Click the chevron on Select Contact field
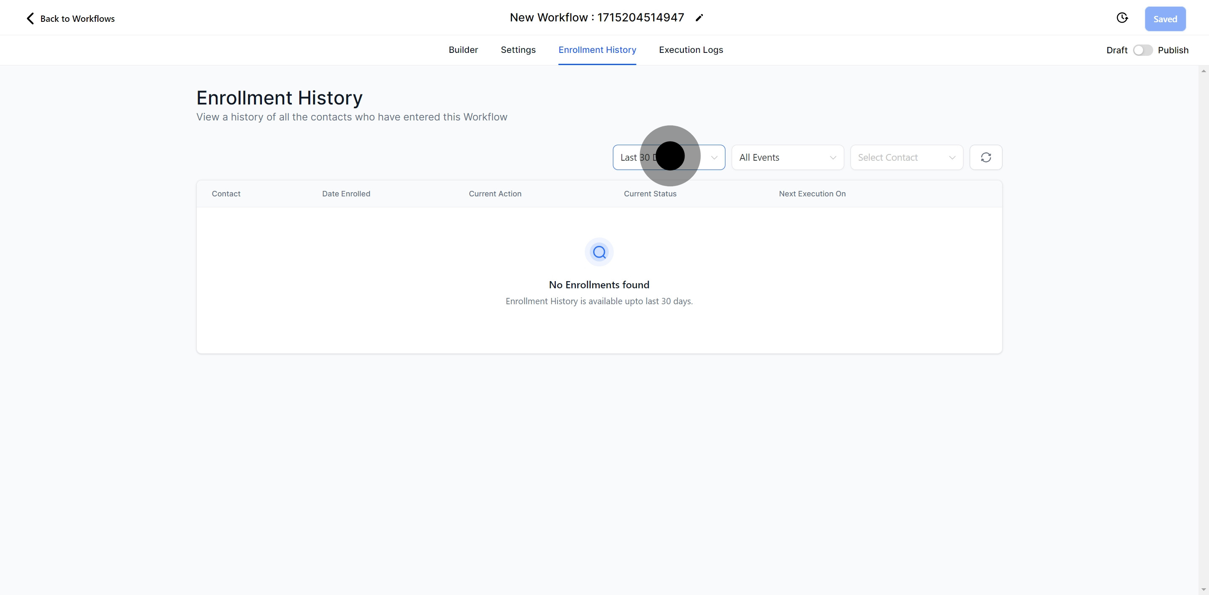Viewport: 1209px width, 595px height. (952, 158)
